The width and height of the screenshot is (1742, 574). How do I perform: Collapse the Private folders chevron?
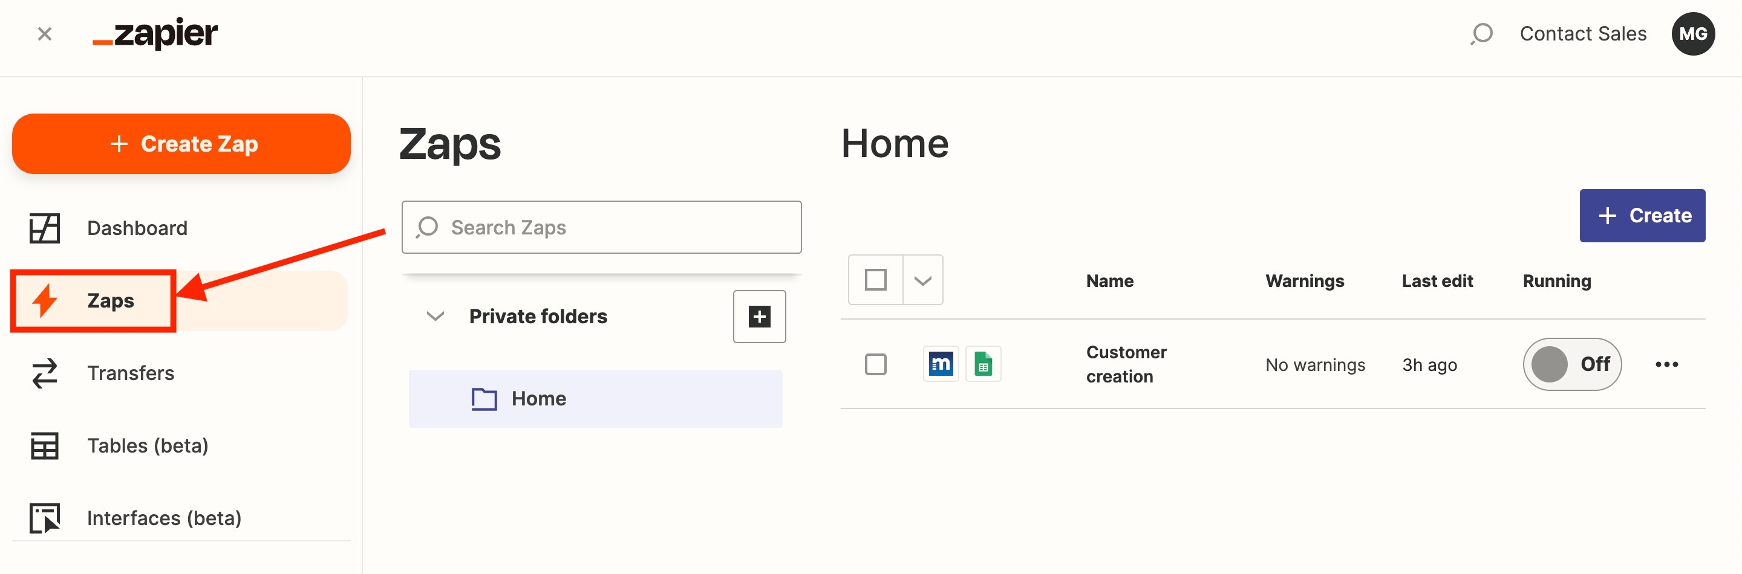[x=435, y=316]
